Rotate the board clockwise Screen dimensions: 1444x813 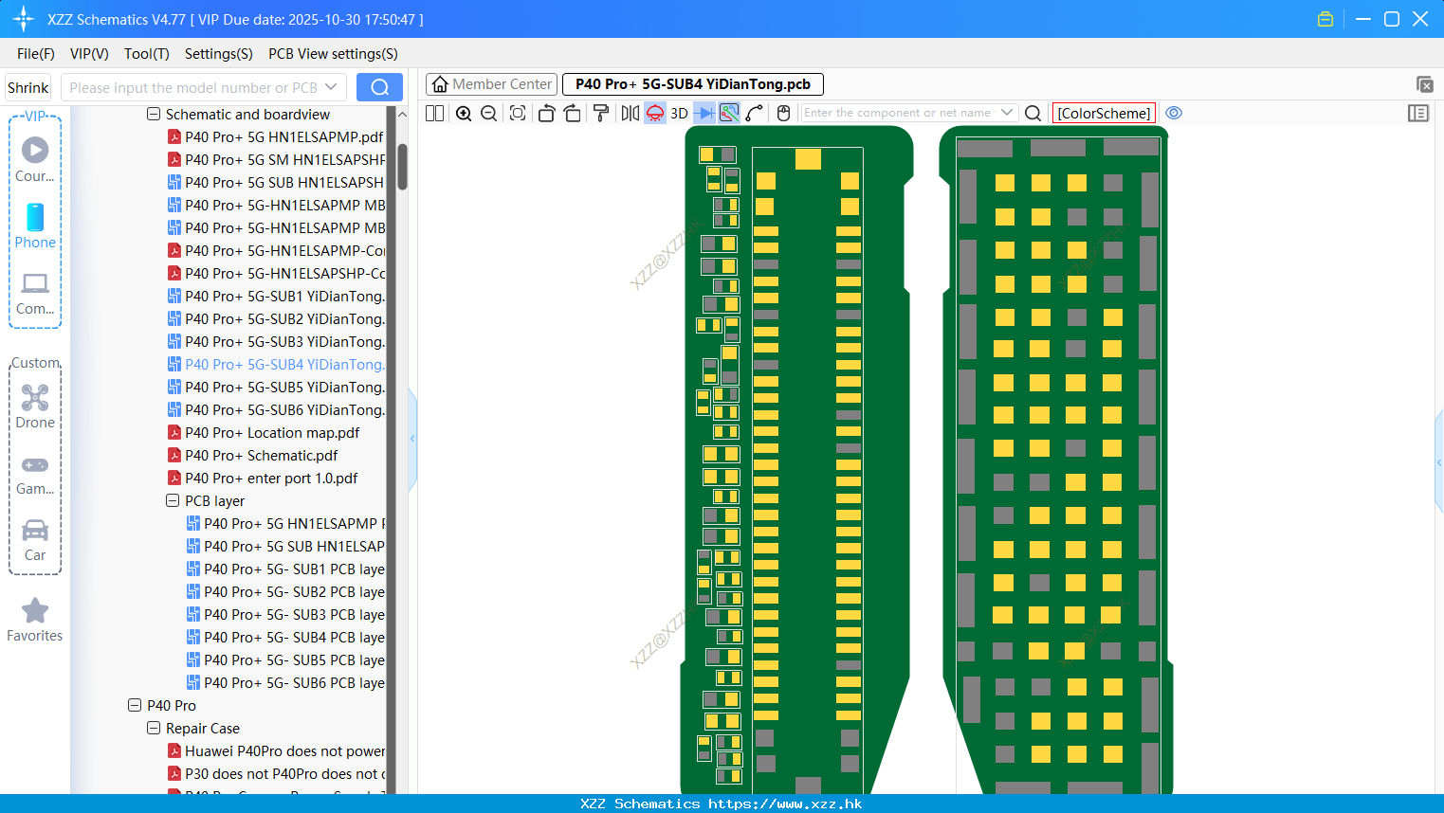(572, 113)
